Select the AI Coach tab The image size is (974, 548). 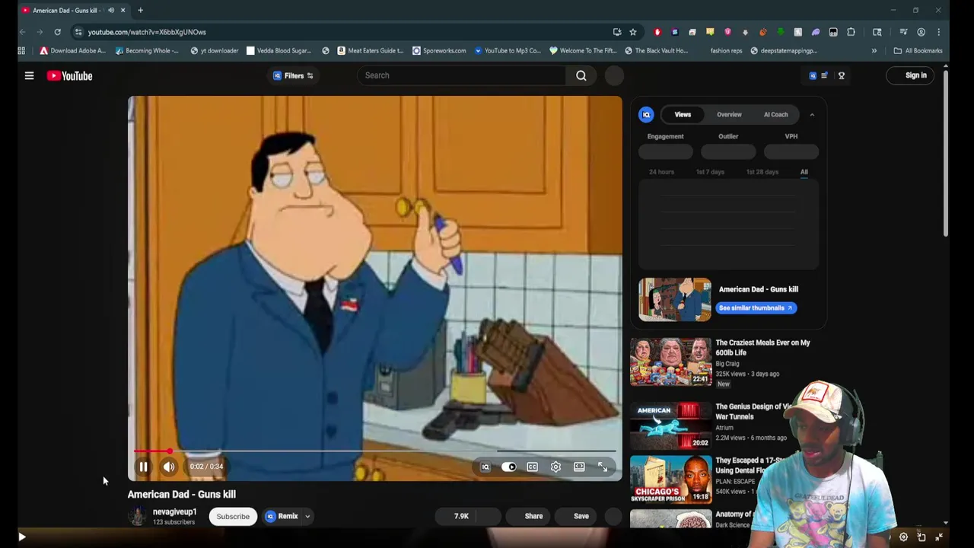[x=776, y=114]
